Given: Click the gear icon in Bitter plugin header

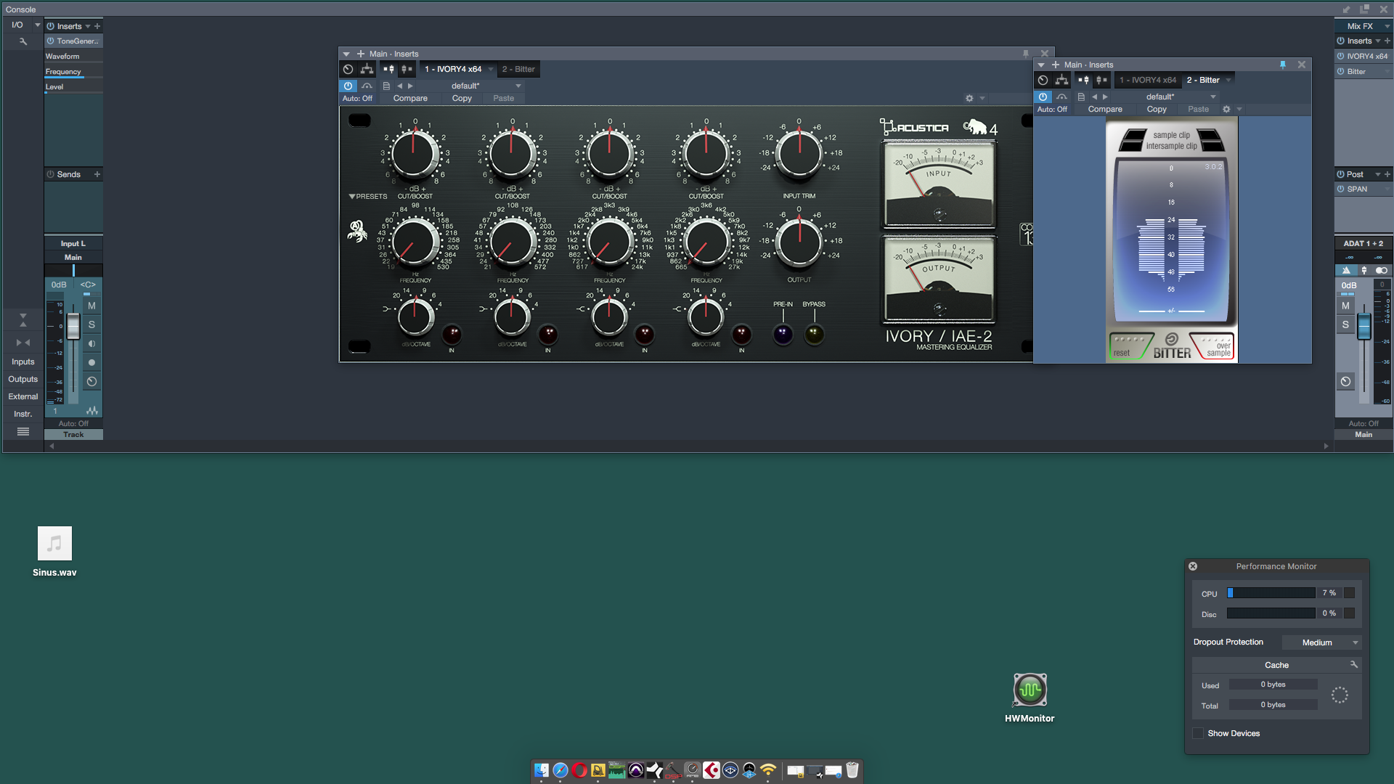Looking at the screenshot, I should click(1226, 109).
